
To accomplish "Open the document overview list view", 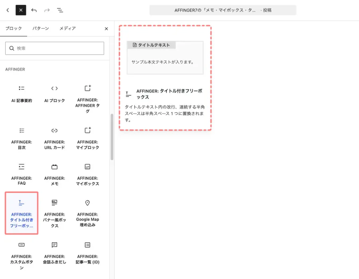I will pyautogui.click(x=60, y=10).
